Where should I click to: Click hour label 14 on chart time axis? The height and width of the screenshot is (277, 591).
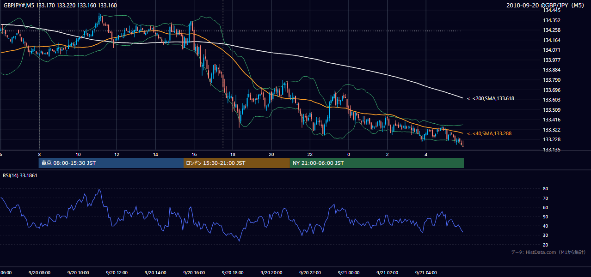[x=155, y=155]
